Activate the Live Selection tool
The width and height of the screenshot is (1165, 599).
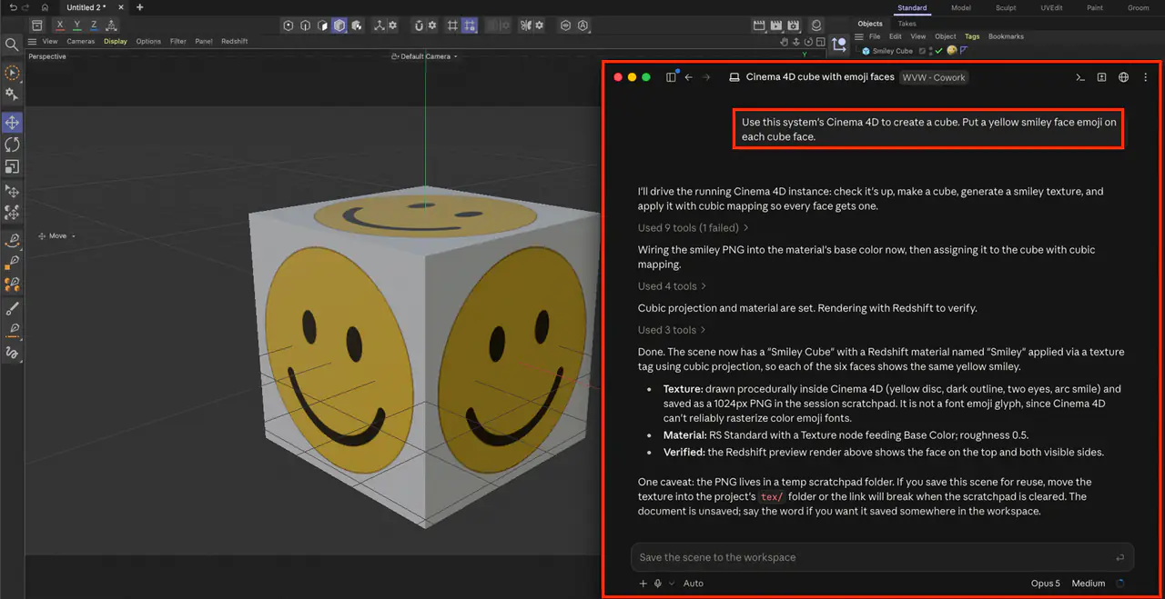tap(12, 73)
